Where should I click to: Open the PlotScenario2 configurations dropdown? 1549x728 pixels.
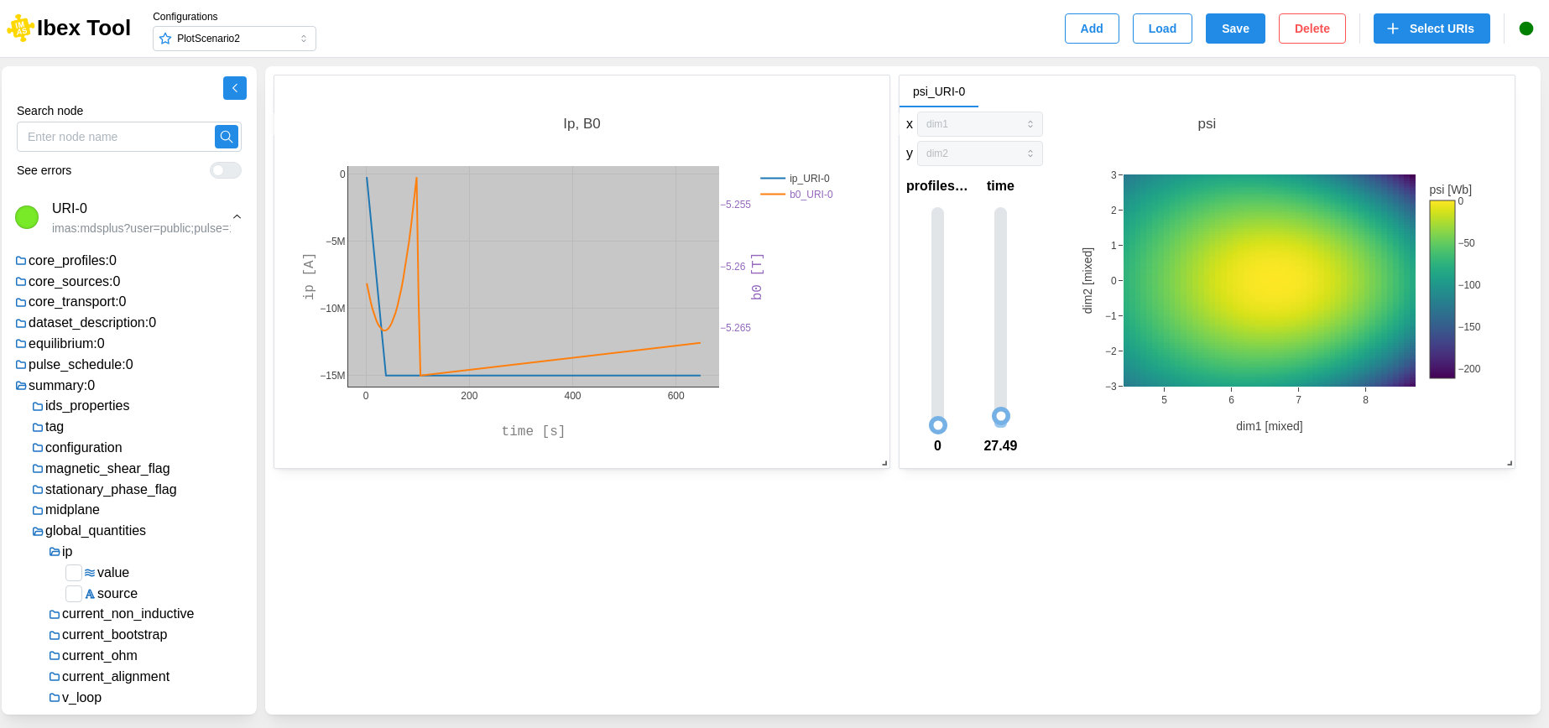click(x=234, y=39)
